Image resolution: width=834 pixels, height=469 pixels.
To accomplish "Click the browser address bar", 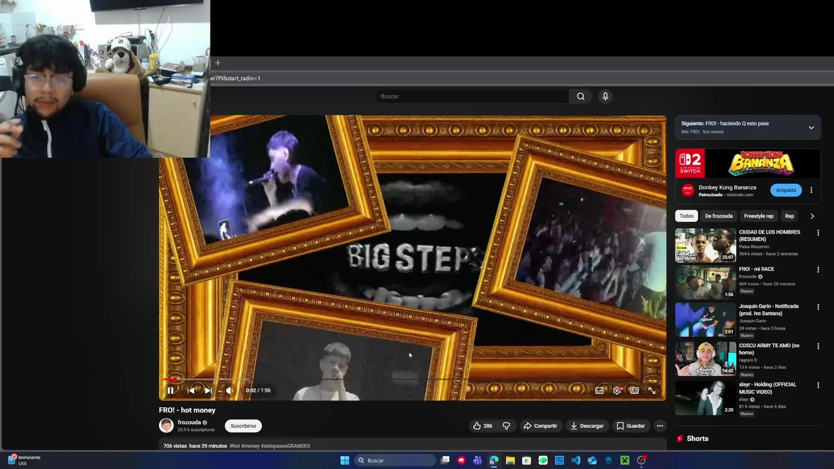I will click(x=521, y=78).
